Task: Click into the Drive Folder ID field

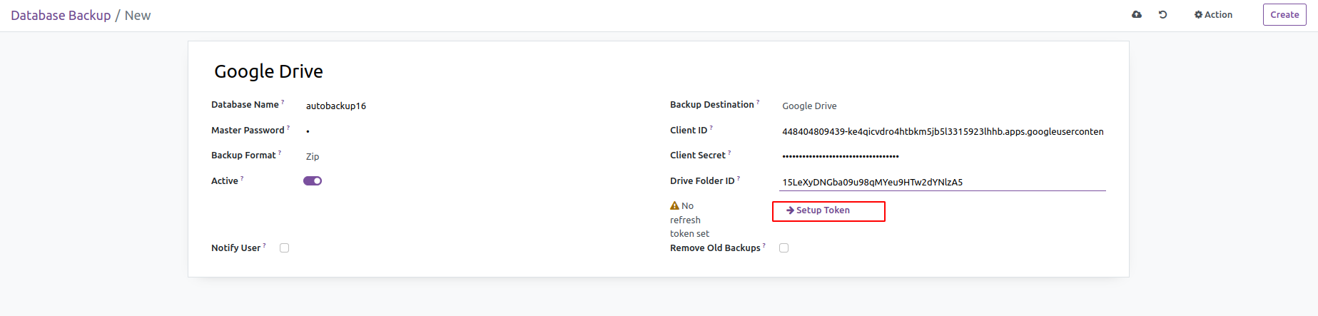Action: point(942,182)
